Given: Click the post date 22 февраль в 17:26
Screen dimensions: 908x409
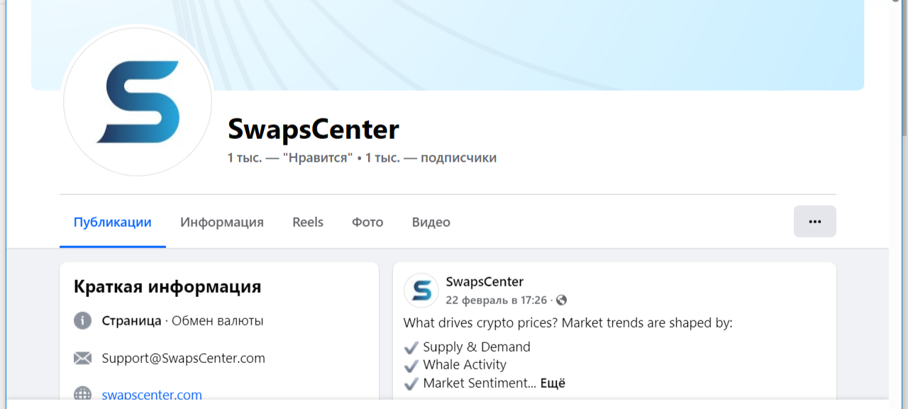Looking at the screenshot, I should [496, 301].
